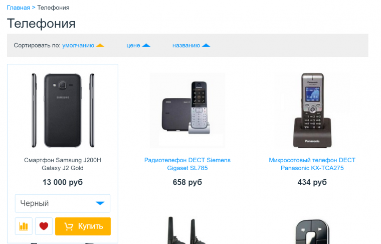Viewport: 381px width, 244px height.
Task: Sort products by названию
Action: click(186, 46)
